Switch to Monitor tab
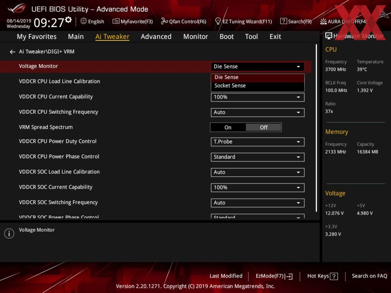 pos(195,37)
